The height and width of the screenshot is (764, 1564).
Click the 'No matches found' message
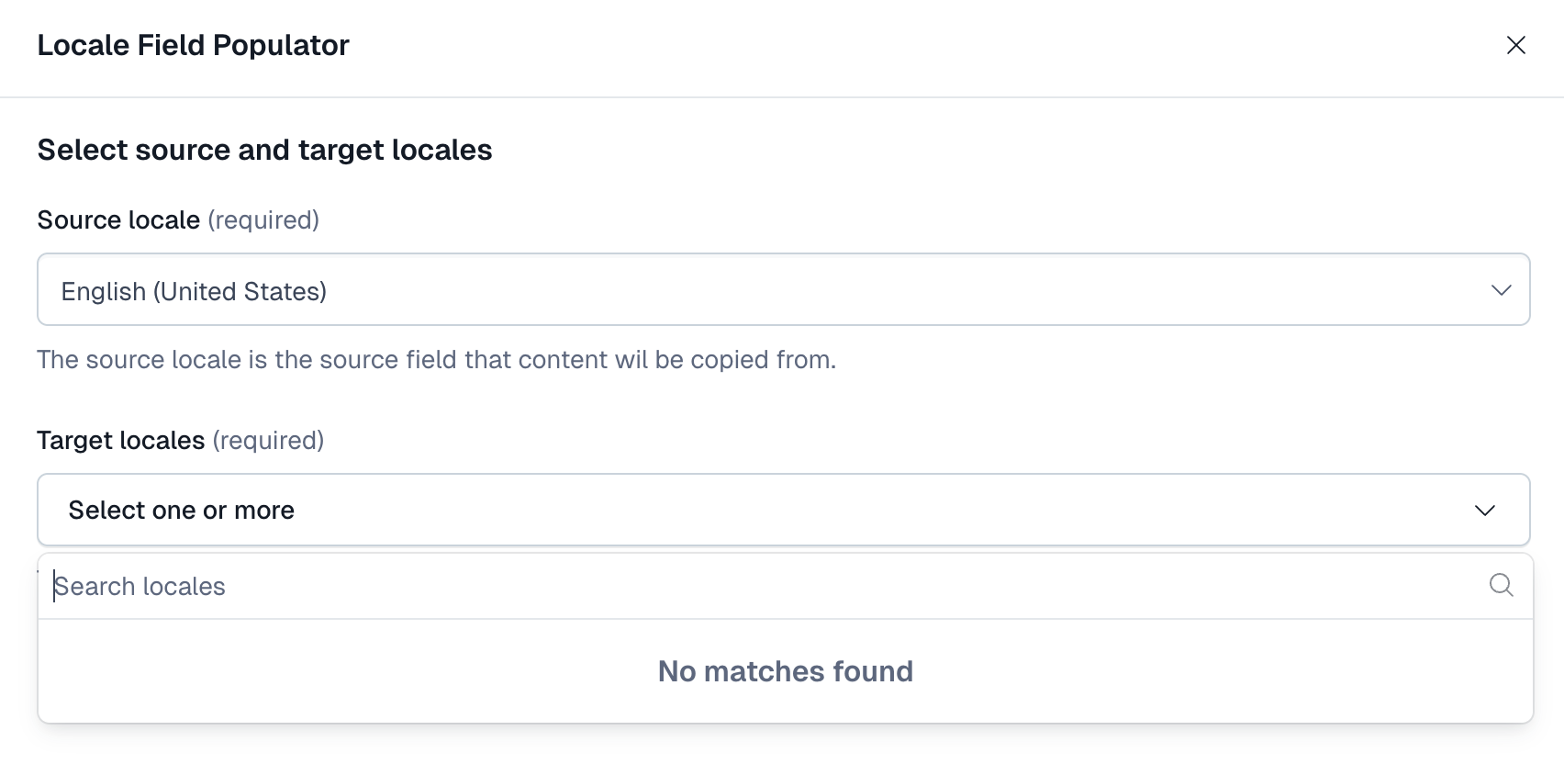(785, 671)
